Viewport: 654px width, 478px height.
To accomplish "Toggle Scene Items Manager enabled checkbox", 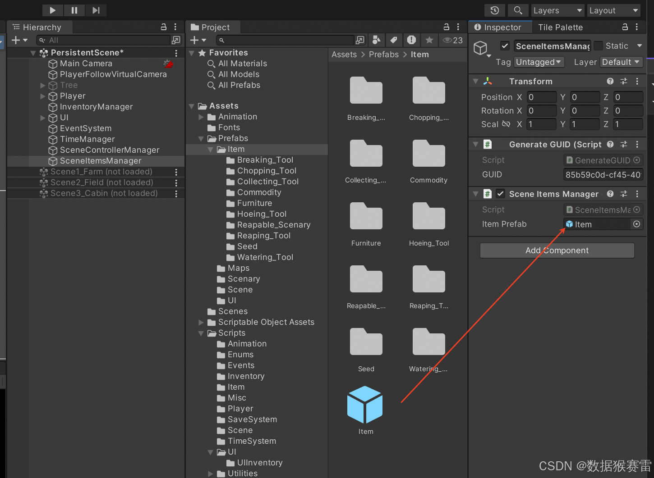I will click(500, 194).
